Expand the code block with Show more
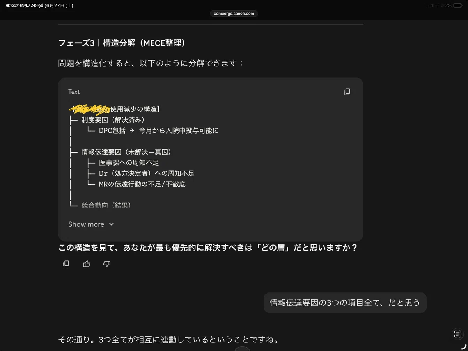 tap(91, 224)
